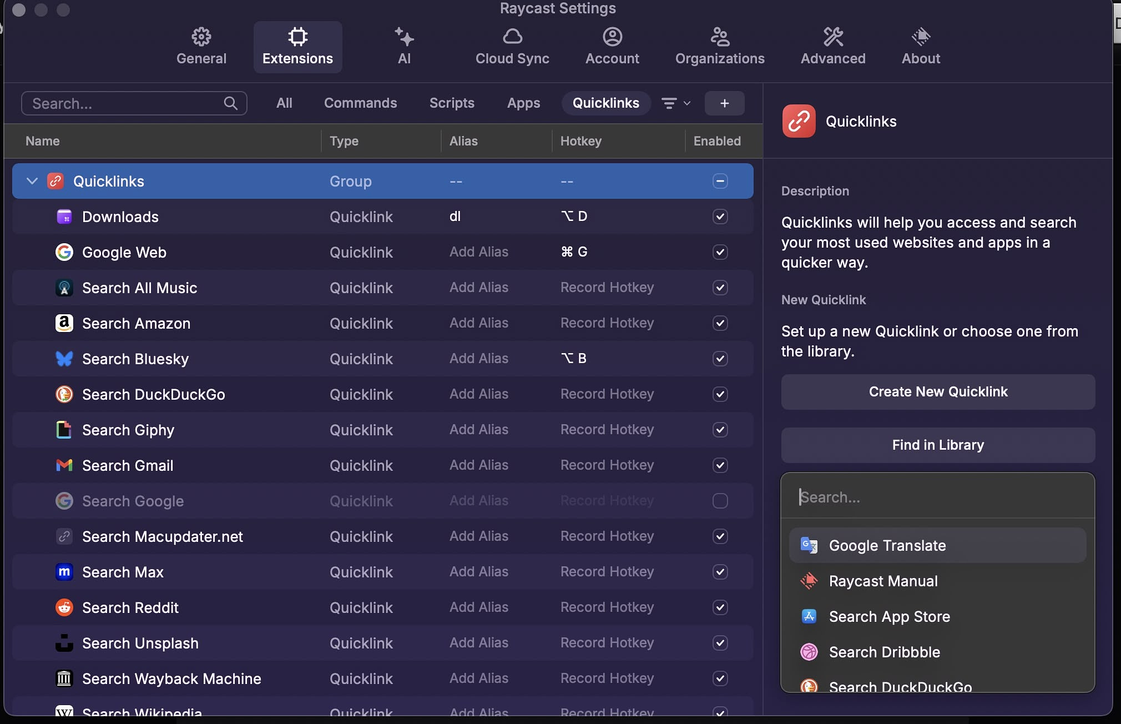The height and width of the screenshot is (724, 1121).
Task: Click the Search All Music icon
Action: [x=64, y=288]
